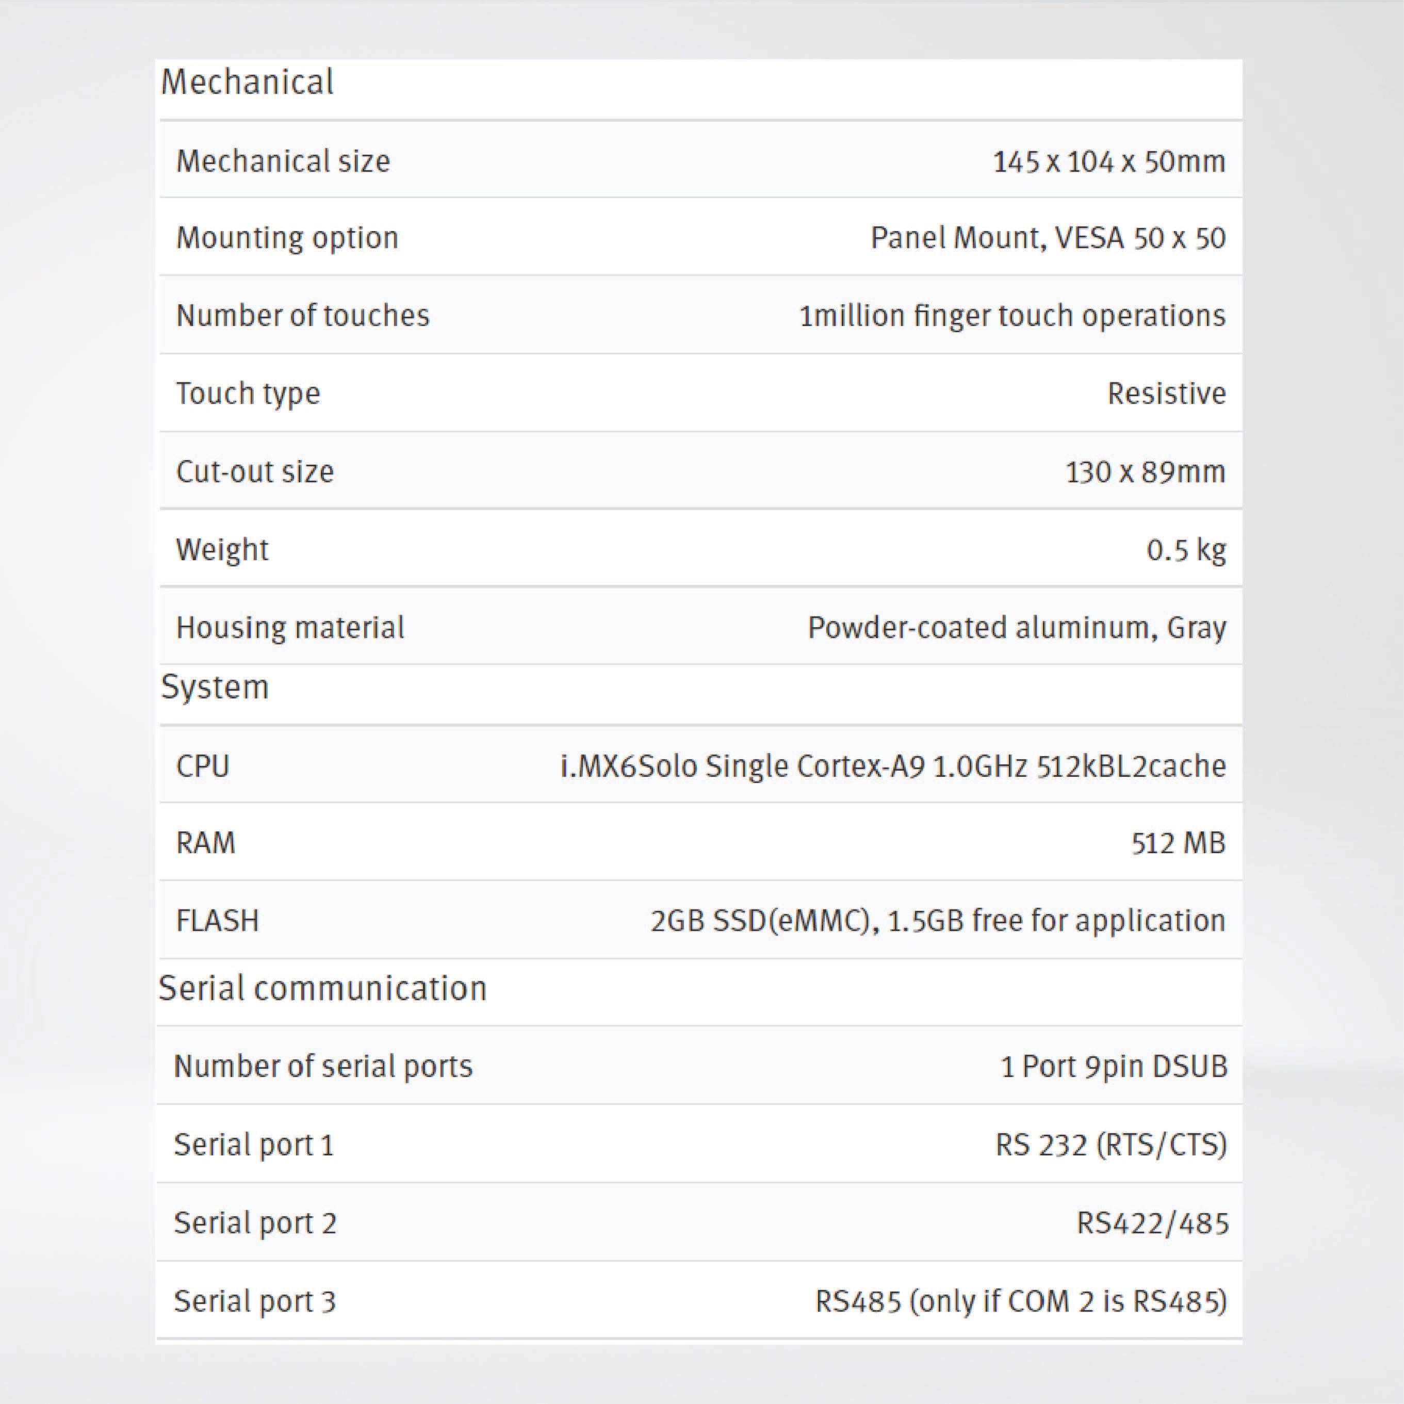1404x1404 pixels.
Task: Click the Panel Mount, VESA 50 x 50 value
Action: point(1048,238)
